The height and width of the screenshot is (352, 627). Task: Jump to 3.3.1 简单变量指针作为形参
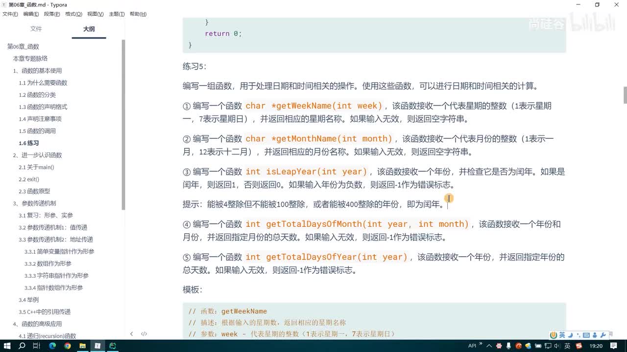[59, 251]
